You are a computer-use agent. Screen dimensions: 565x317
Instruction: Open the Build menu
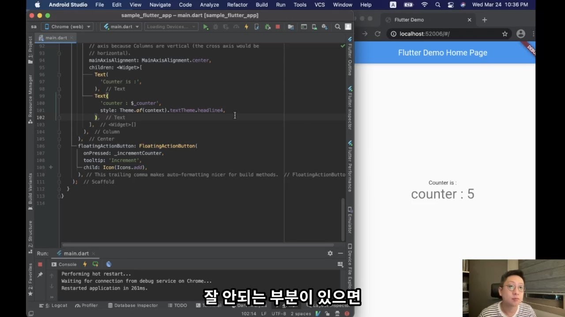coord(262,5)
